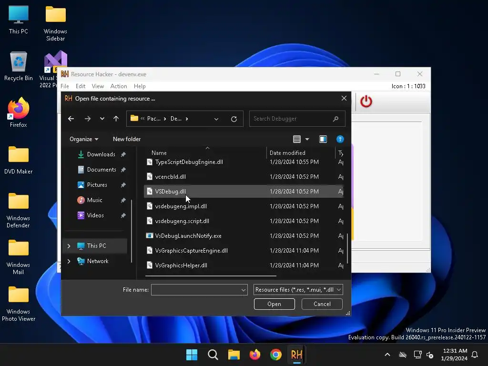Select This PC in navigation pane
The height and width of the screenshot is (366, 488).
coord(96,246)
